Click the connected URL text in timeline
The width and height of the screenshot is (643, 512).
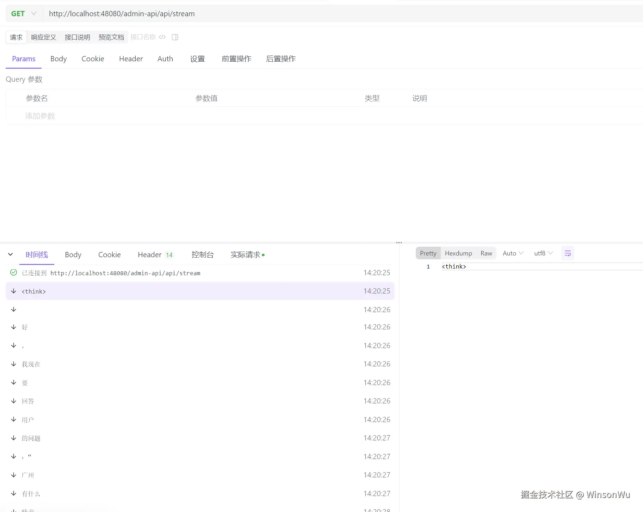click(125, 273)
